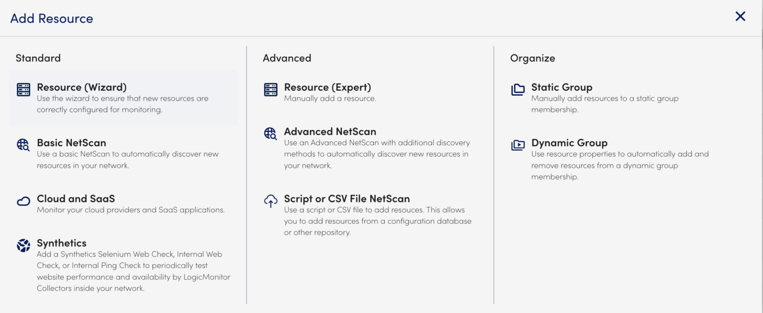The height and width of the screenshot is (313, 763).
Task: Close the Add Resource dialog
Action: pos(740,16)
